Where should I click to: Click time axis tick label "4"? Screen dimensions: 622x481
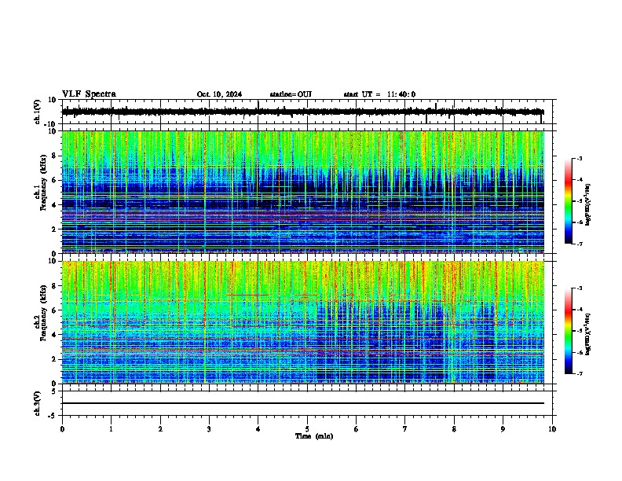(258, 429)
